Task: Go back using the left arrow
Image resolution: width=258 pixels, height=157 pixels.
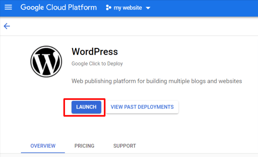Action: (7, 26)
